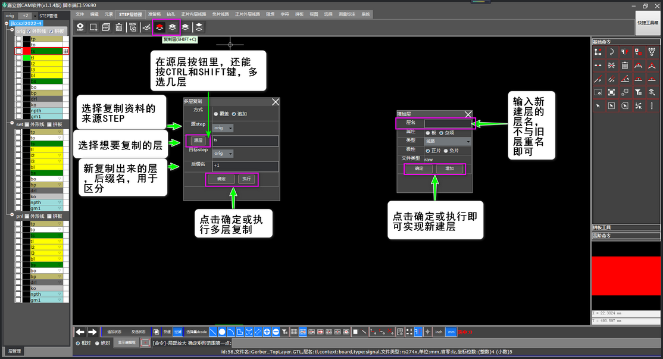Click the DDW document icon in STEP toolbar
The image size is (663, 359).
tap(133, 27)
